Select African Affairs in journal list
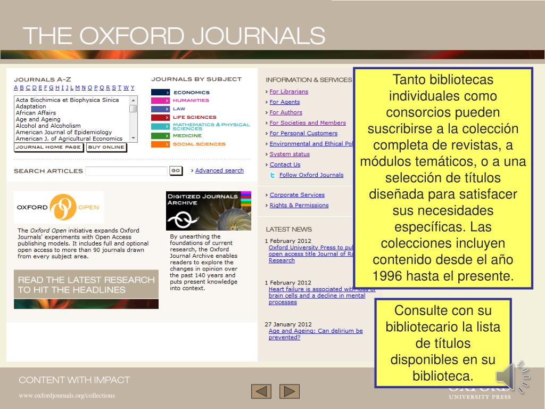 click(36, 113)
